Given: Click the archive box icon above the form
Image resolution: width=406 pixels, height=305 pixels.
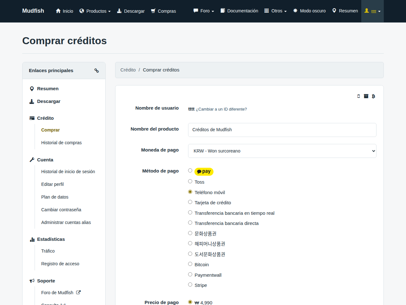Looking at the screenshot, I should [366, 96].
